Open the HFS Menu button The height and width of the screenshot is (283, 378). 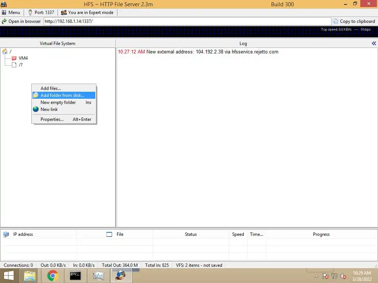11,13
